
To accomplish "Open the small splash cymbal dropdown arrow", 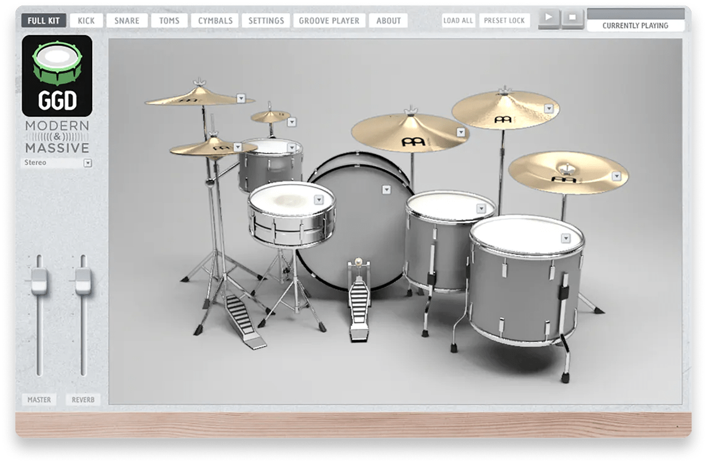I will (x=292, y=122).
